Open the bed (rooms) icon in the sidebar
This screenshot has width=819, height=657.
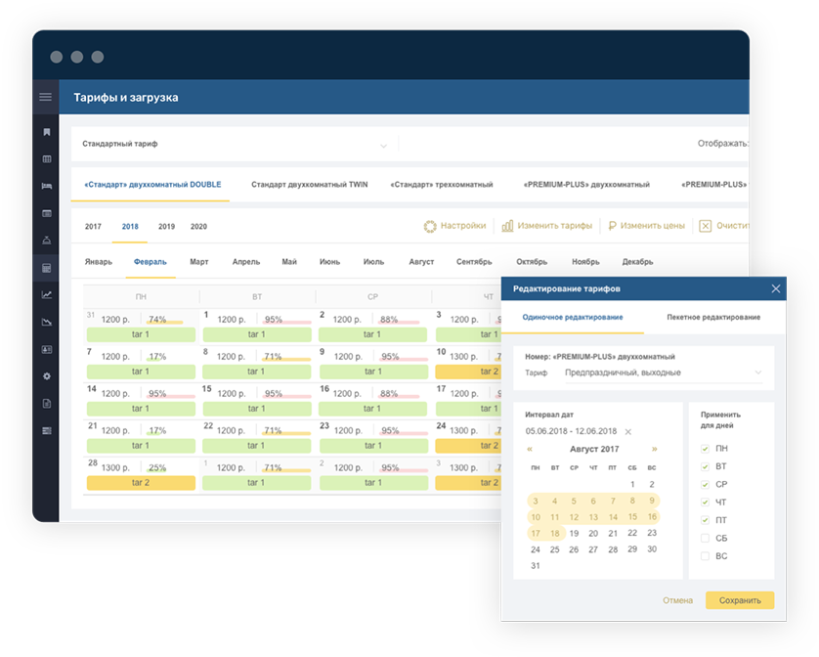46,185
